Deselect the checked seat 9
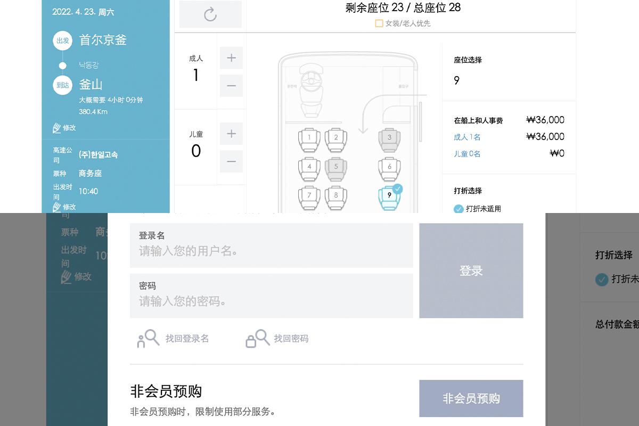This screenshot has height=426, width=639. [x=389, y=198]
